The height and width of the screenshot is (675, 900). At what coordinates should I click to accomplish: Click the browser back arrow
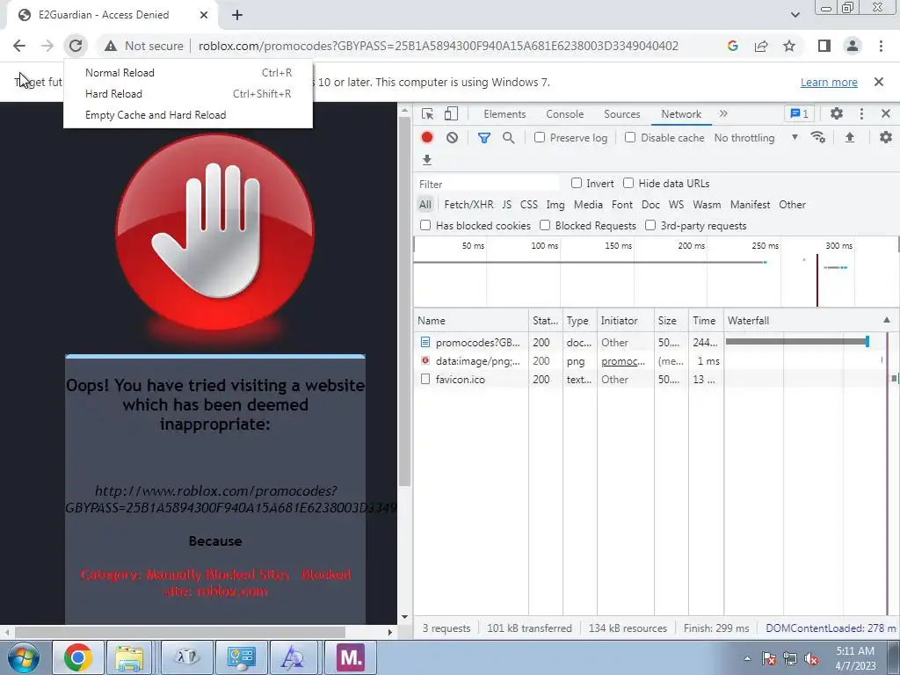[x=19, y=46]
